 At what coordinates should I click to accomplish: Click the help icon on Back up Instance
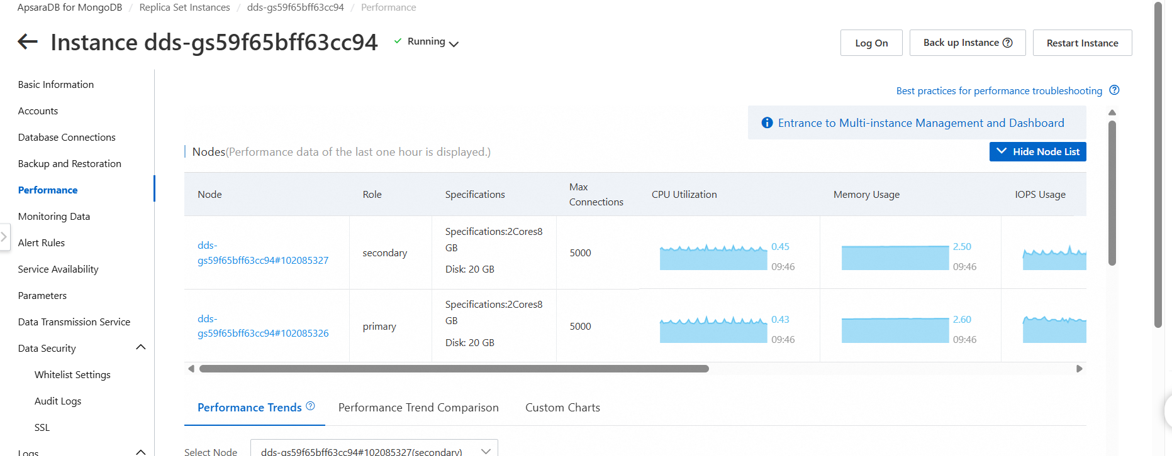click(x=1007, y=43)
